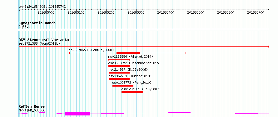Viewport: 278px width, 117px height.
Task: Click the RefSeq Genes track title
Action: pyautogui.click(x=32, y=107)
